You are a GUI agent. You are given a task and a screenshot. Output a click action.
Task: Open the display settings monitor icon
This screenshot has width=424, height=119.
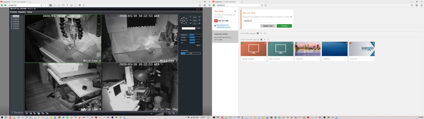[x=76, y=5]
